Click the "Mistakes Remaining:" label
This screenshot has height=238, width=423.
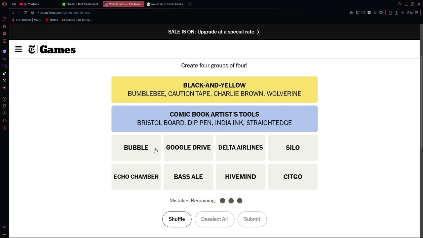click(x=193, y=201)
